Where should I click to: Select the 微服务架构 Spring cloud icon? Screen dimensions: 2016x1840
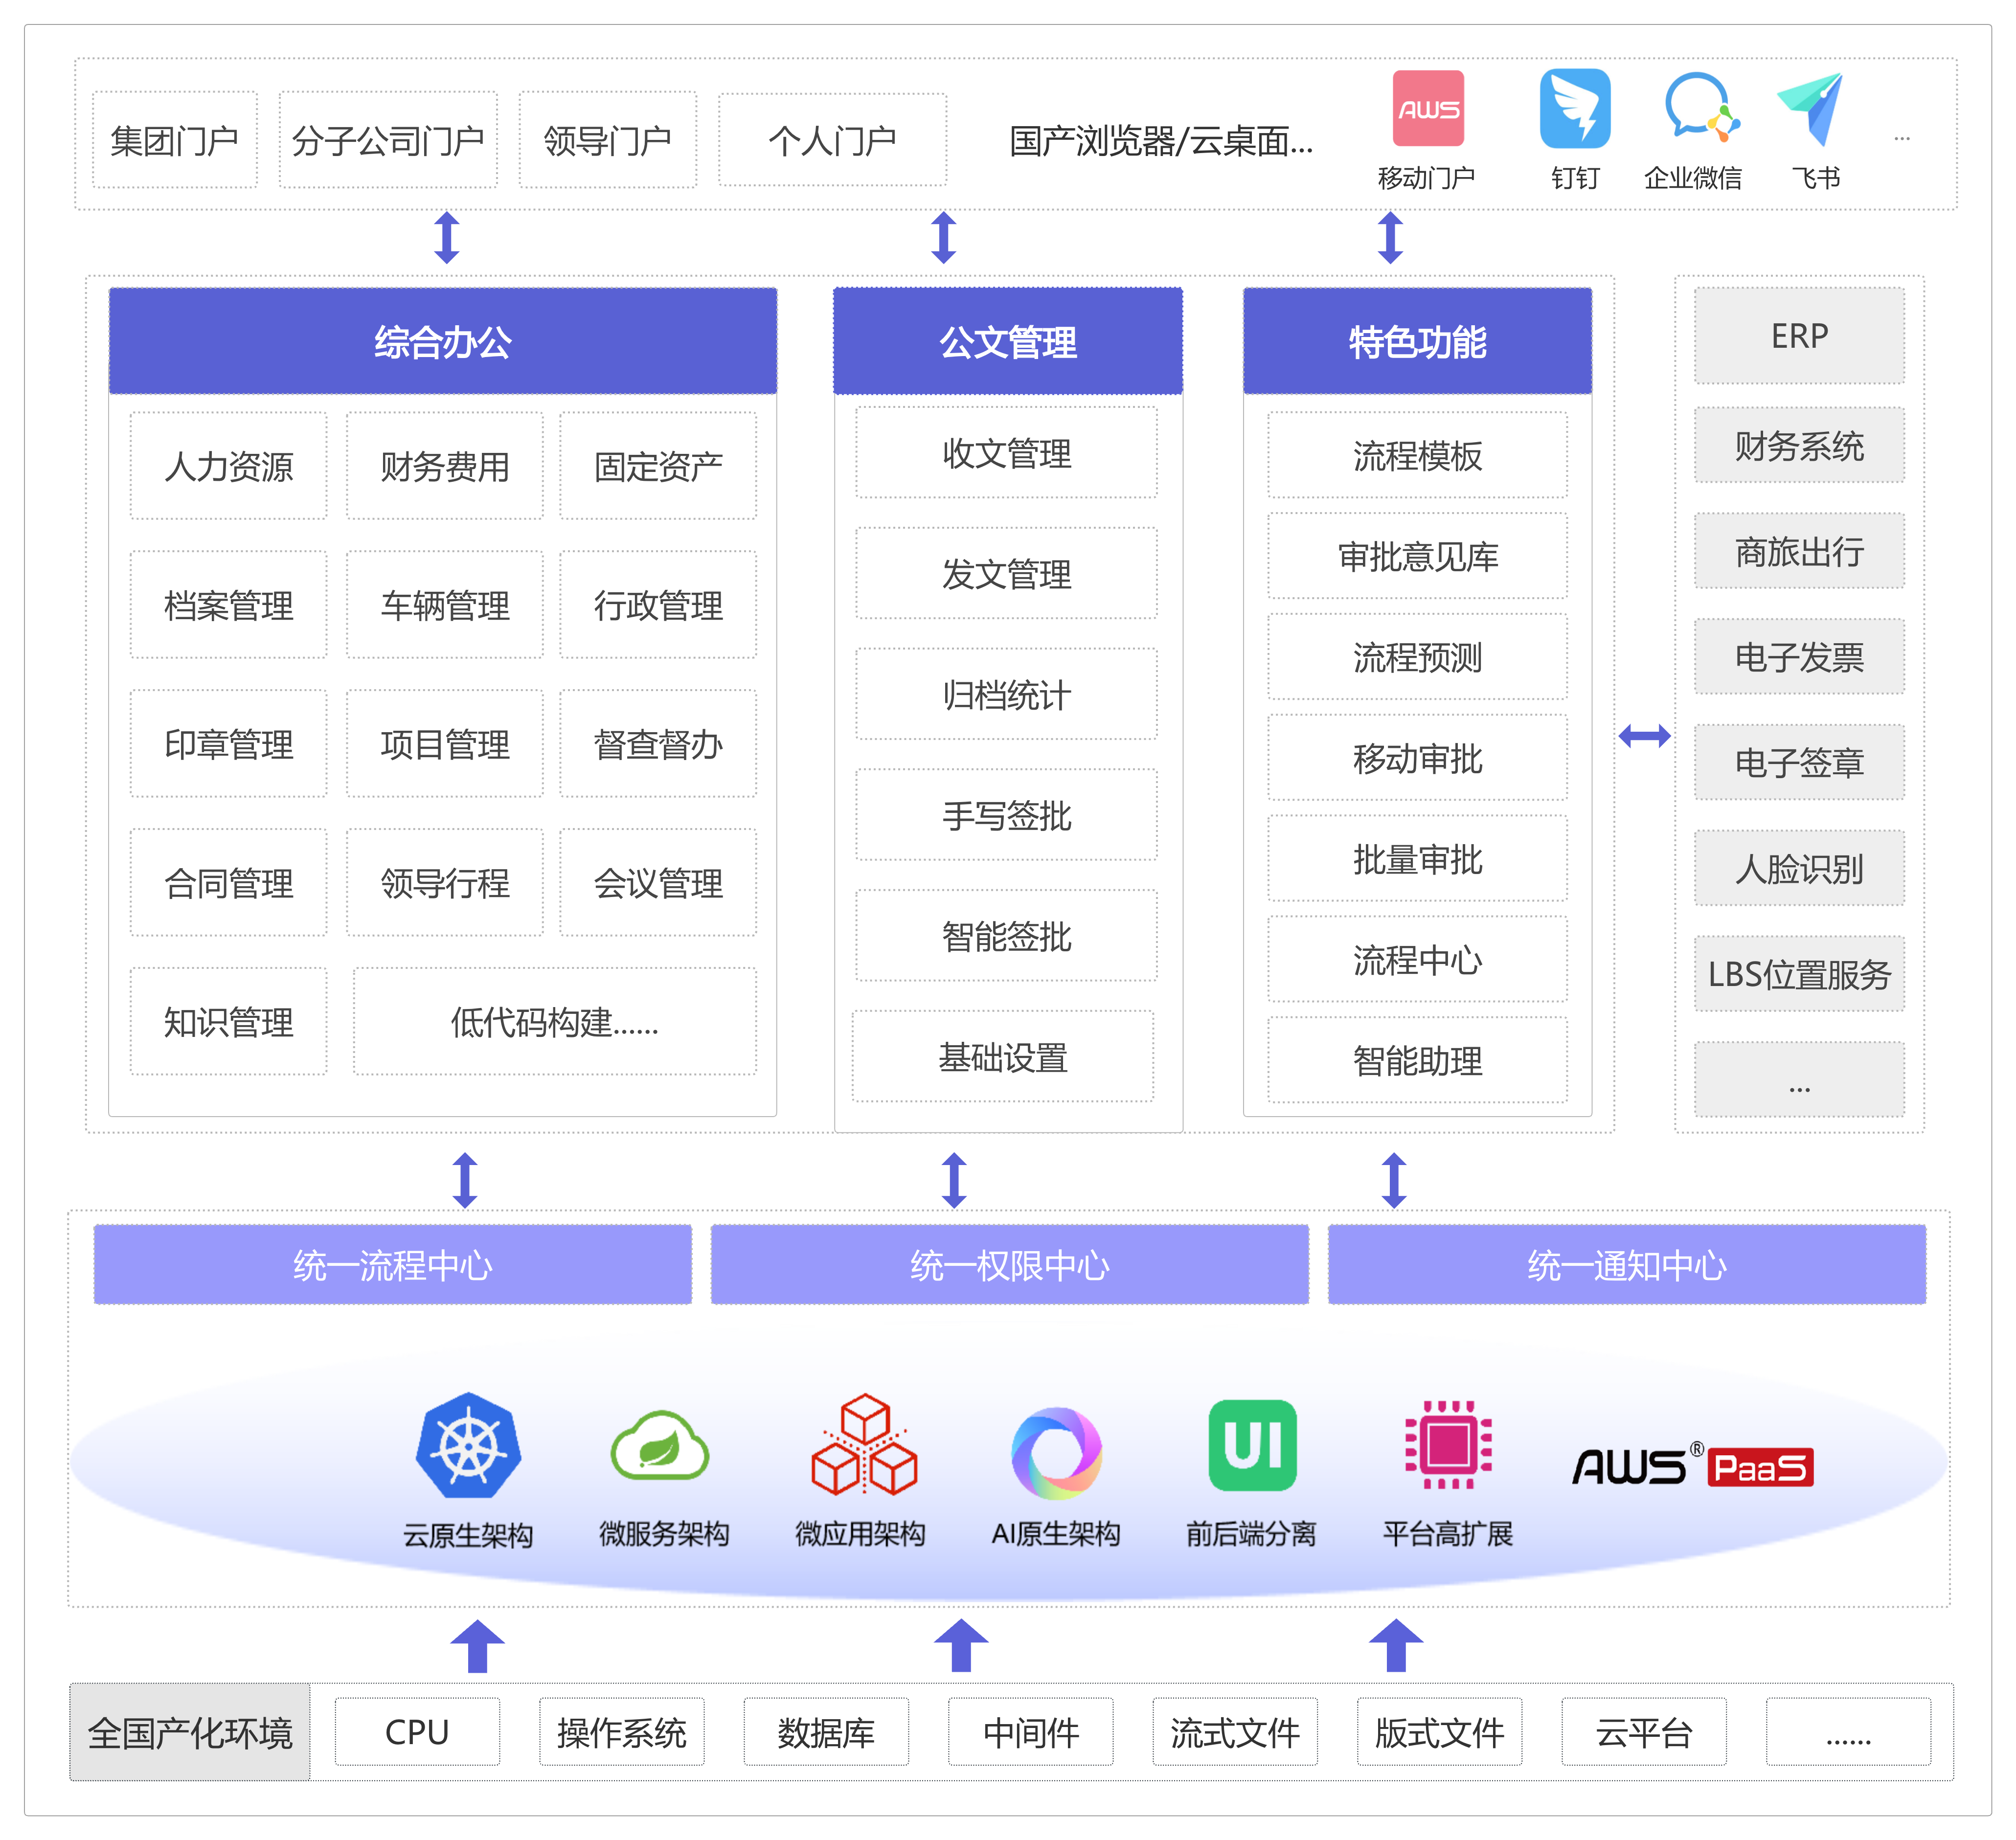pyautogui.click(x=660, y=1445)
